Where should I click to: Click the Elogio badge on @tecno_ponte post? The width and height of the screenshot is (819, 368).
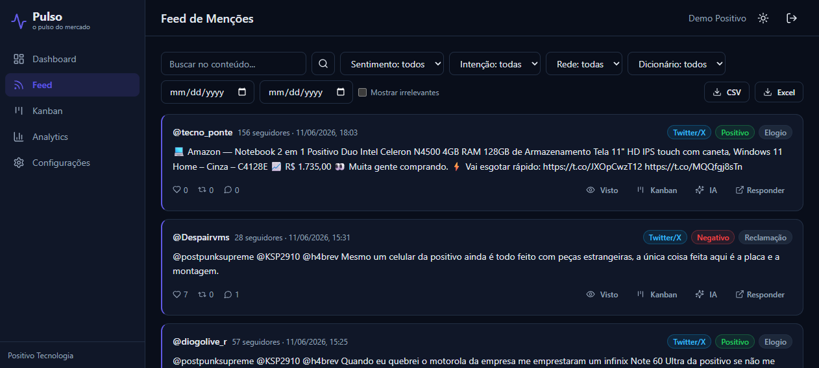[x=776, y=133]
